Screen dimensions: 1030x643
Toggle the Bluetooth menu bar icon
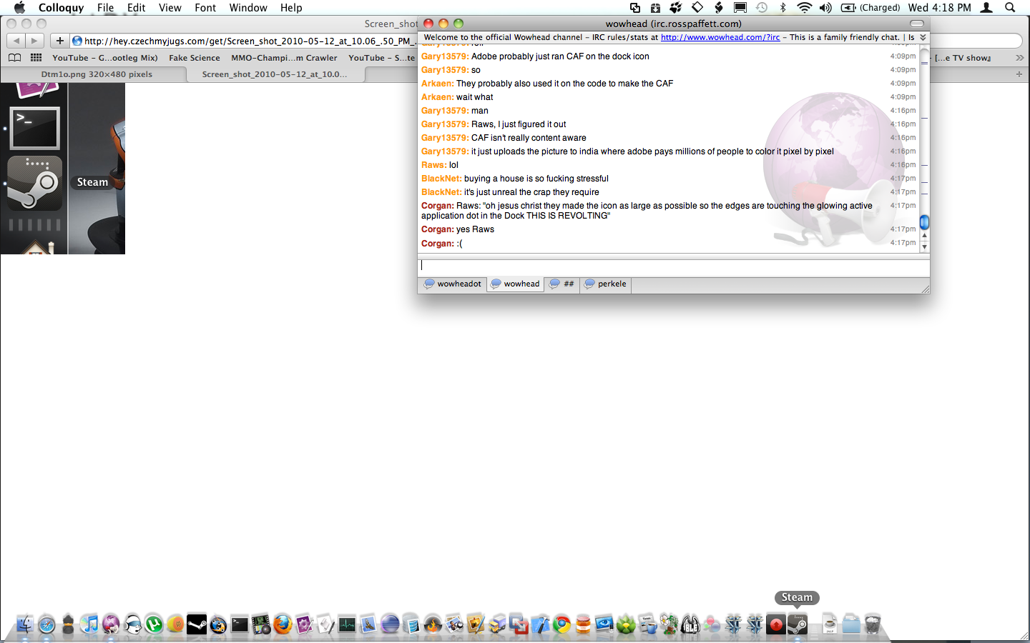783,8
